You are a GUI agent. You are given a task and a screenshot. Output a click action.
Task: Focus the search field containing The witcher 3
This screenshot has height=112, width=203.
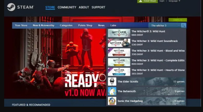click(165, 26)
